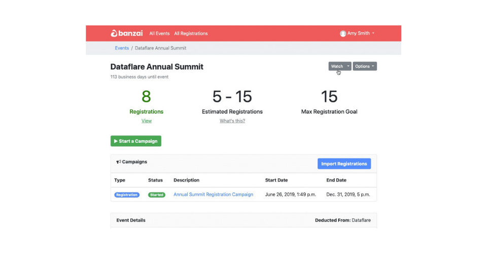Click the End Date column header
The width and height of the screenshot is (487, 254).
pyautogui.click(x=336, y=180)
